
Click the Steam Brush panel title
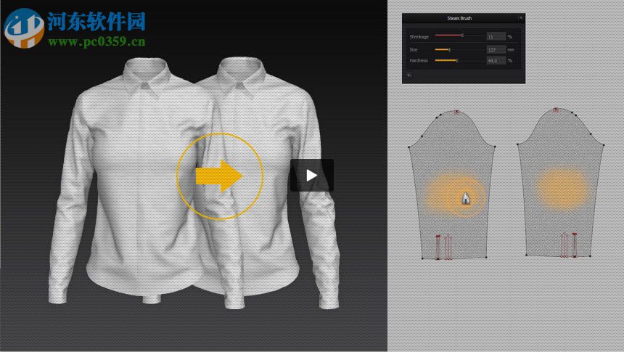pyautogui.click(x=459, y=18)
